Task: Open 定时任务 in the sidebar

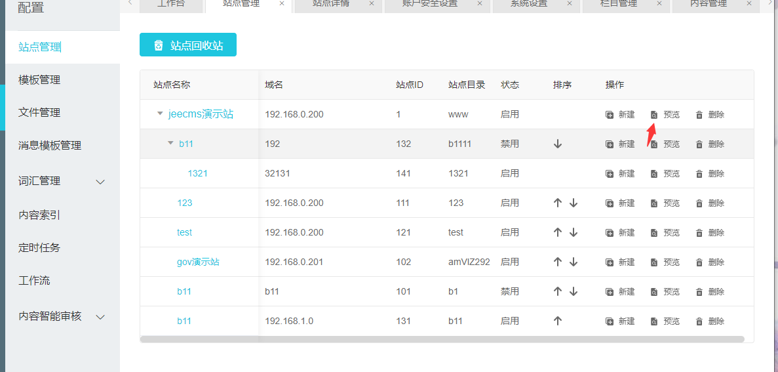Action: (39, 247)
